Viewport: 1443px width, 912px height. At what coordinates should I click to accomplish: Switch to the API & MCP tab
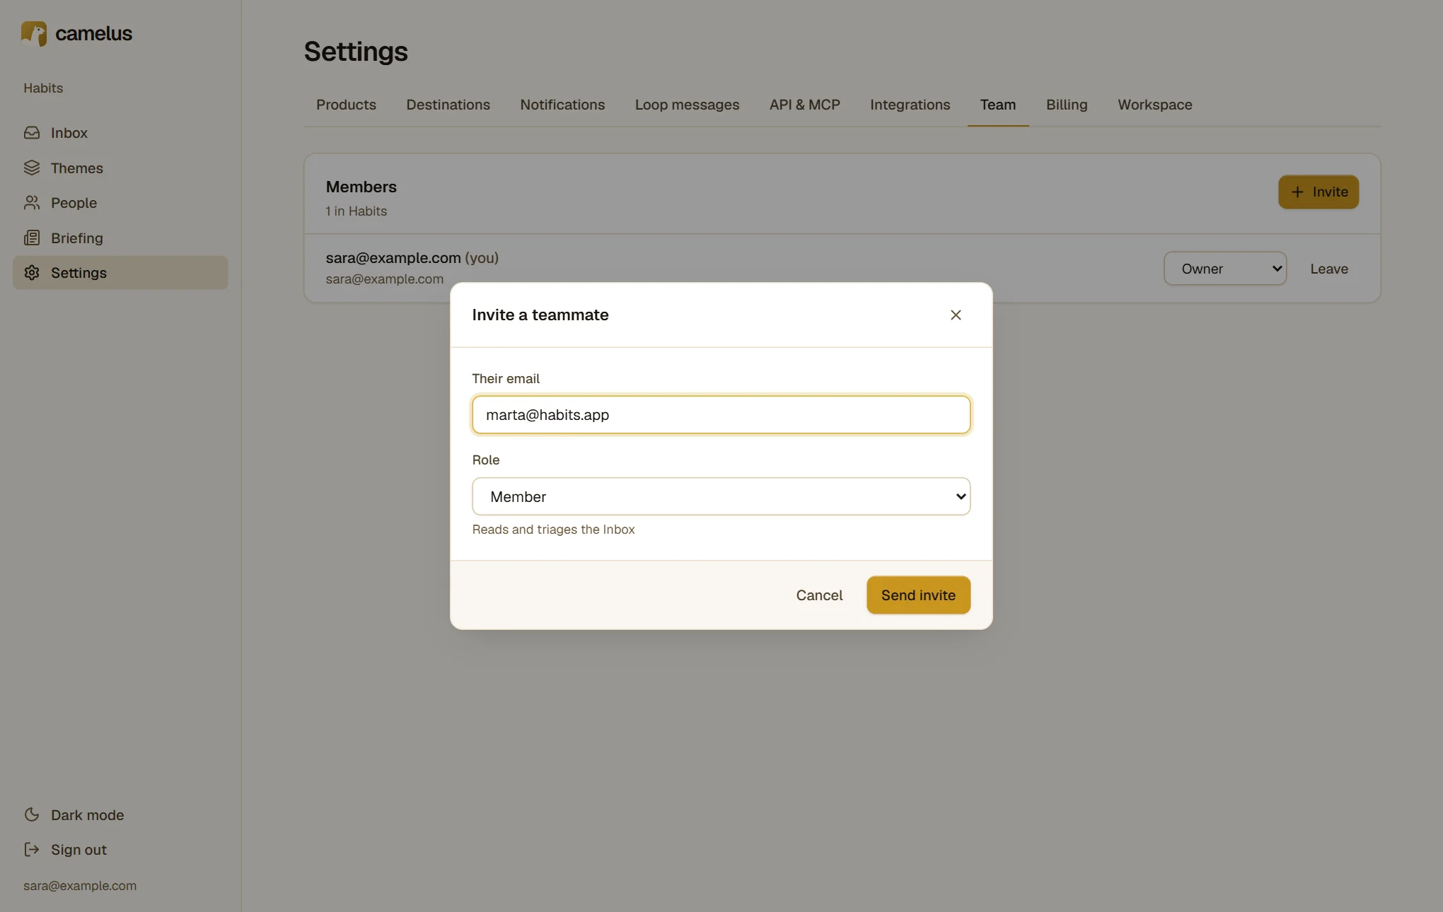coord(804,105)
